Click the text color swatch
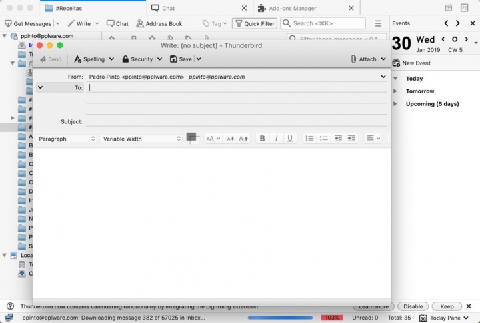Screen dimensions: 480x323 click(x=191, y=137)
